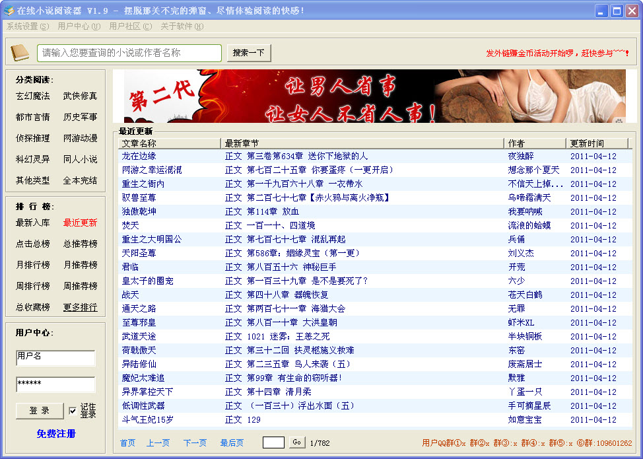This screenshot has width=643, height=459.
Task: Show the 点击总榜 ranking
Action: pos(32,244)
